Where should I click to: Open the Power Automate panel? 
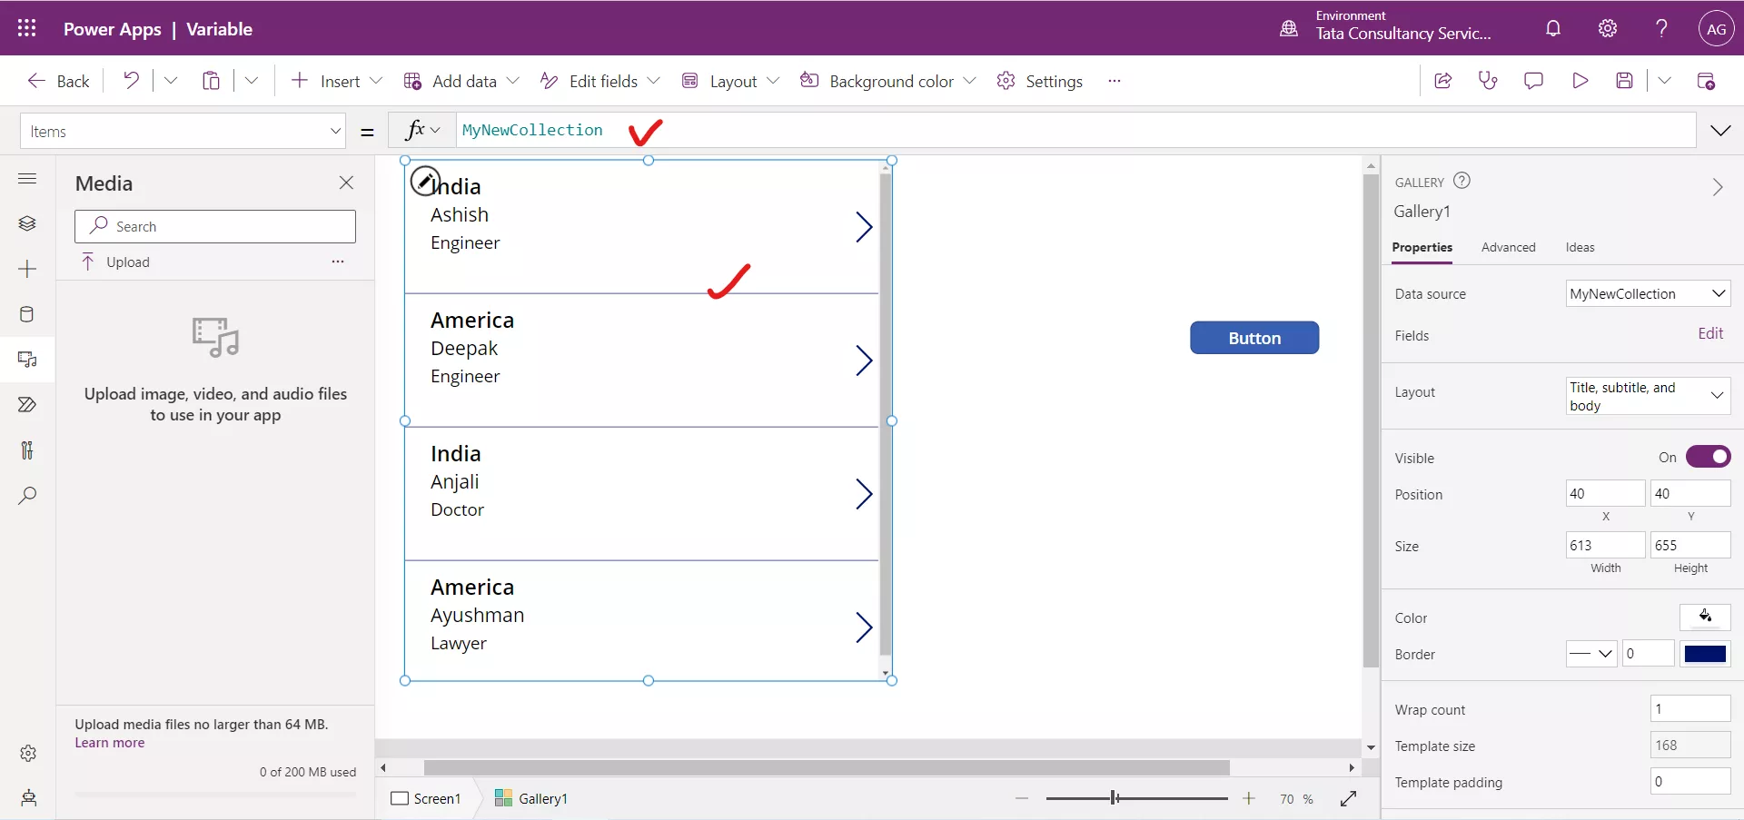[27, 405]
